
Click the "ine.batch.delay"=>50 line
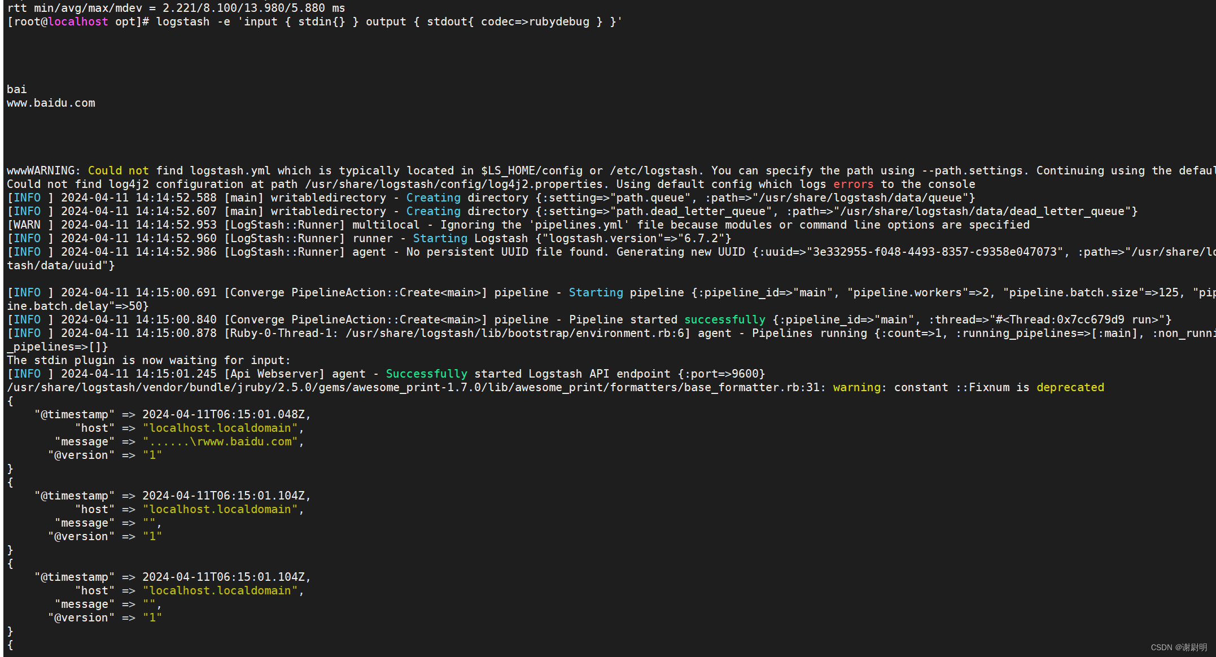click(78, 306)
